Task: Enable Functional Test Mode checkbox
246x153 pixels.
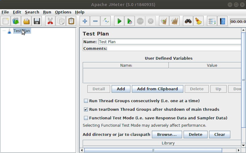Action: tap(86, 118)
